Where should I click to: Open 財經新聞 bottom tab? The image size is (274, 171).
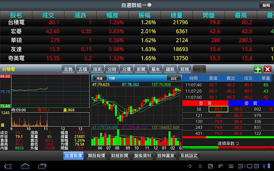click(120, 155)
